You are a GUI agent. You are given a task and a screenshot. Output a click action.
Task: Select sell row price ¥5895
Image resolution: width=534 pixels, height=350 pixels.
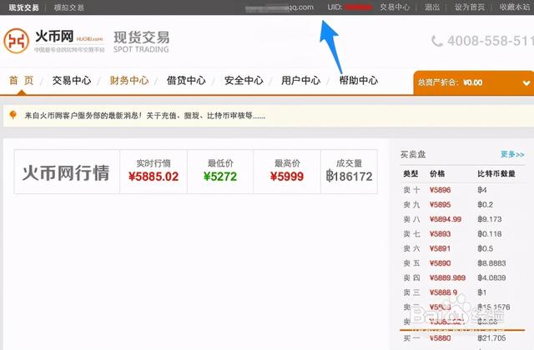click(x=440, y=204)
